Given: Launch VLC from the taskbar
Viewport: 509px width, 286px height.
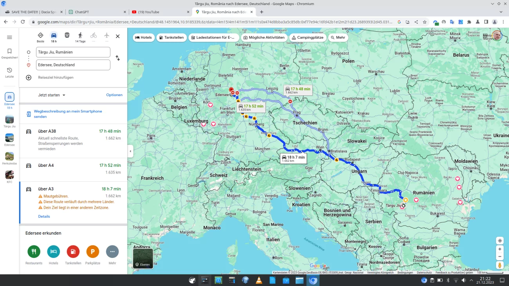Looking at the screenshot, I should point(259,280).
